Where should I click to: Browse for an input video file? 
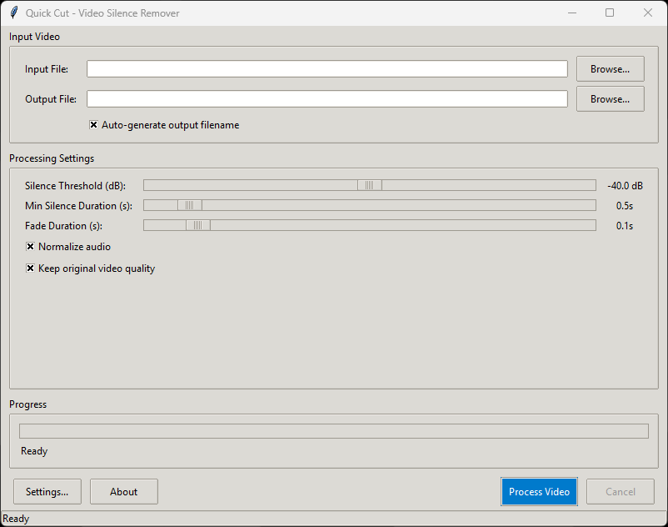tap(610, 68)
